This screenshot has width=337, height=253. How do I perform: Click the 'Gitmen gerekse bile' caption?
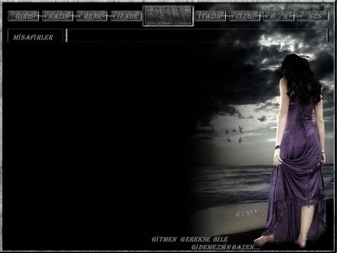[189, 239]
